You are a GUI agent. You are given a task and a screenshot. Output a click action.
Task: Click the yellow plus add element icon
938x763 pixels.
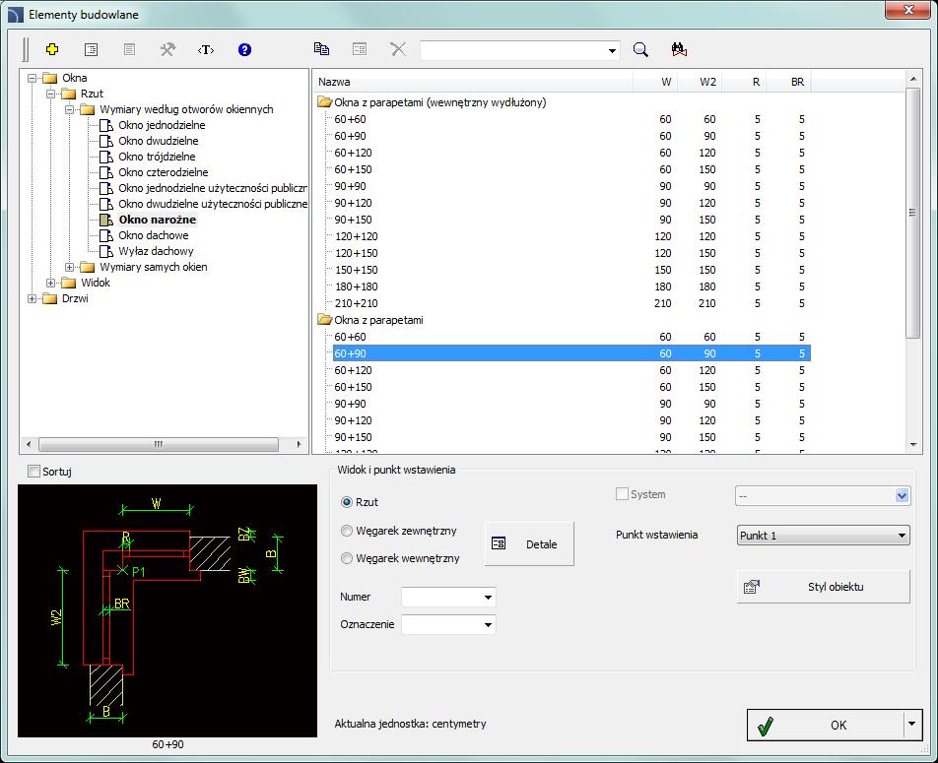(52, 49)
